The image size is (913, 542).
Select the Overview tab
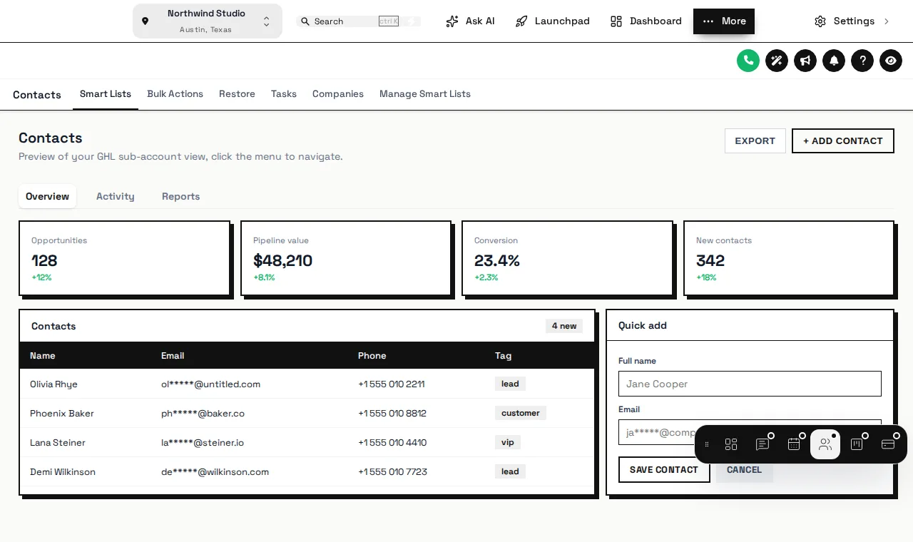[48, 196]
